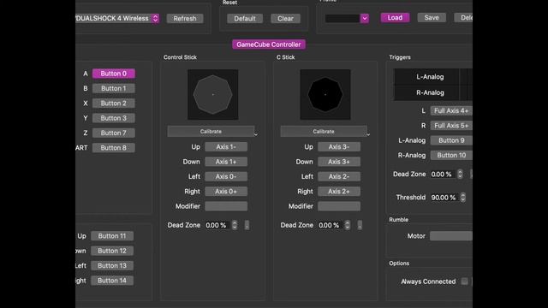This screenshot has width=548, height=308.
Task: Click Triggers Dead Zone value 0.00 %
Action: click(442, 175)
